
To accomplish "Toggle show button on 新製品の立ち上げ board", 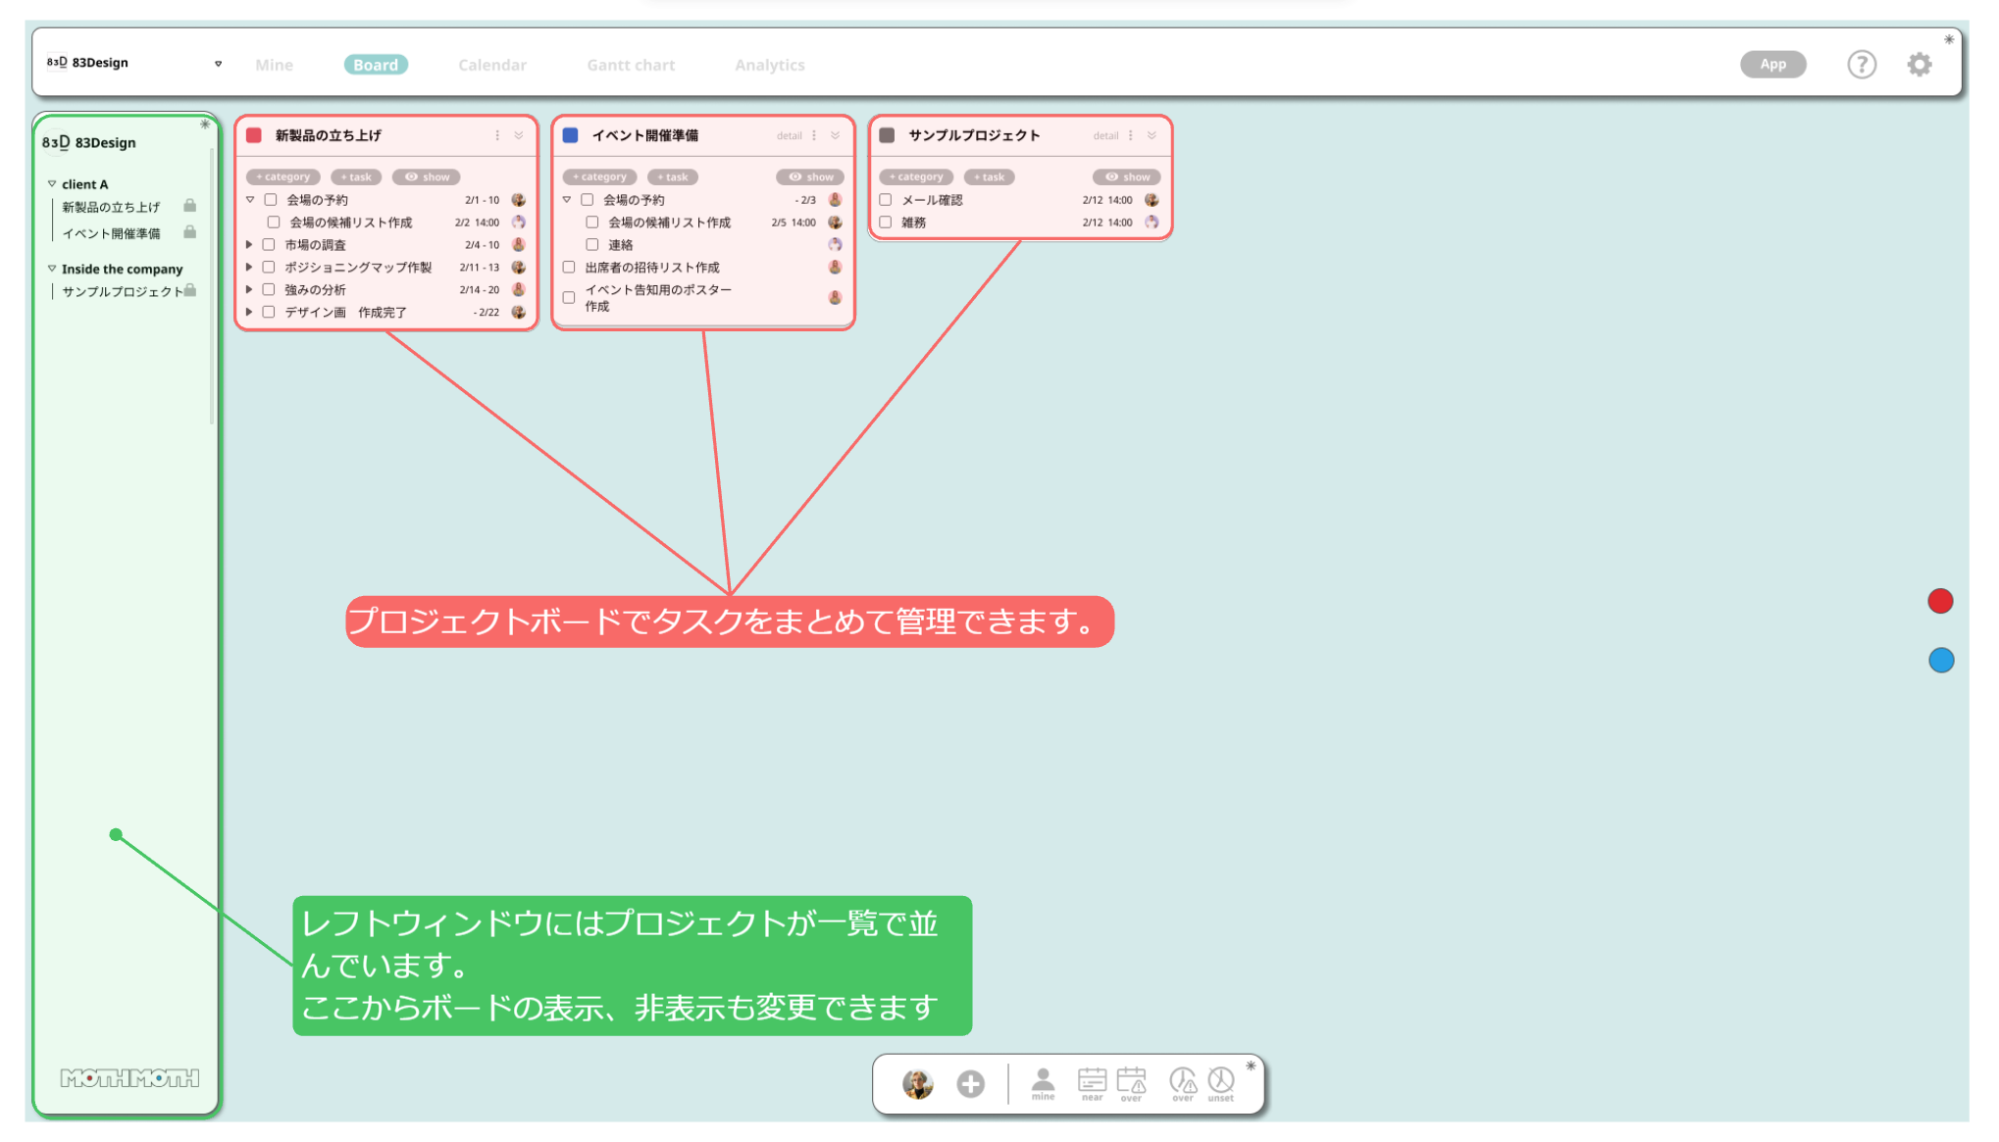I will click(x=427, y=177).
